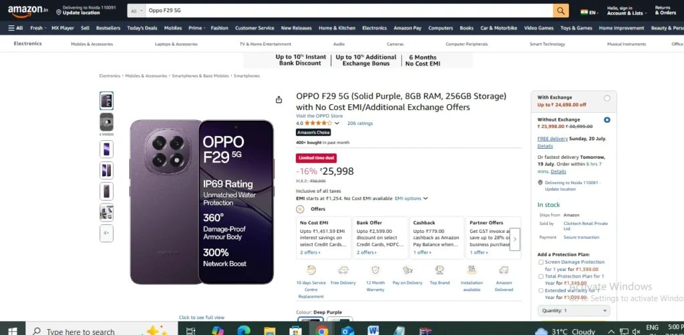Click Windows taskbar search box

click(102, 331)
